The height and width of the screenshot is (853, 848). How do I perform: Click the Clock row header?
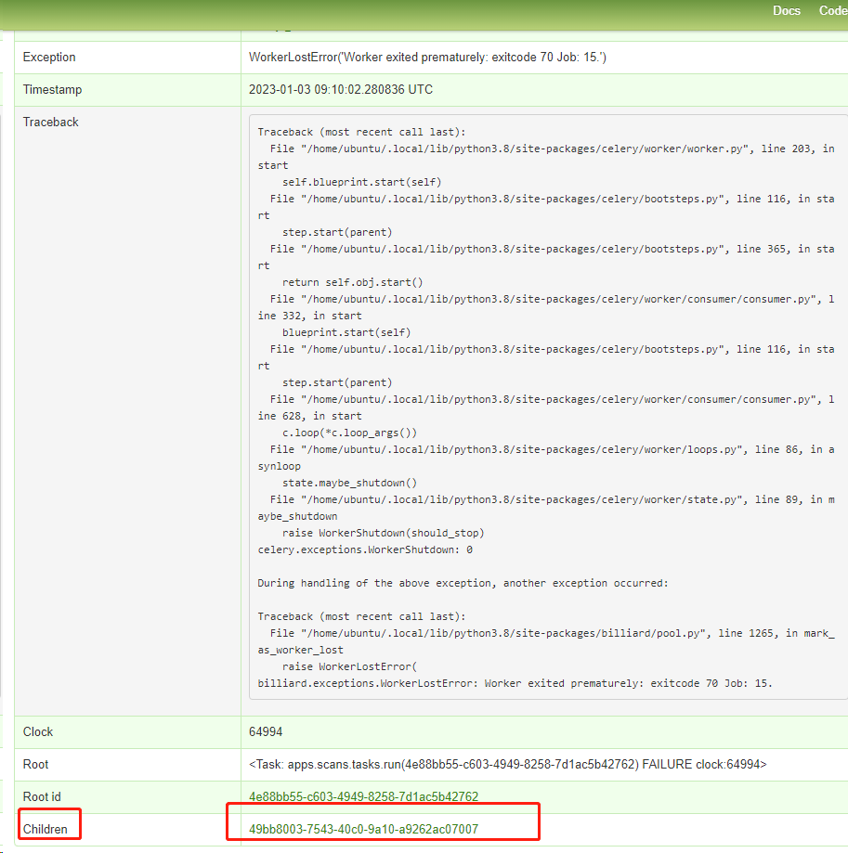pos(37,731)
